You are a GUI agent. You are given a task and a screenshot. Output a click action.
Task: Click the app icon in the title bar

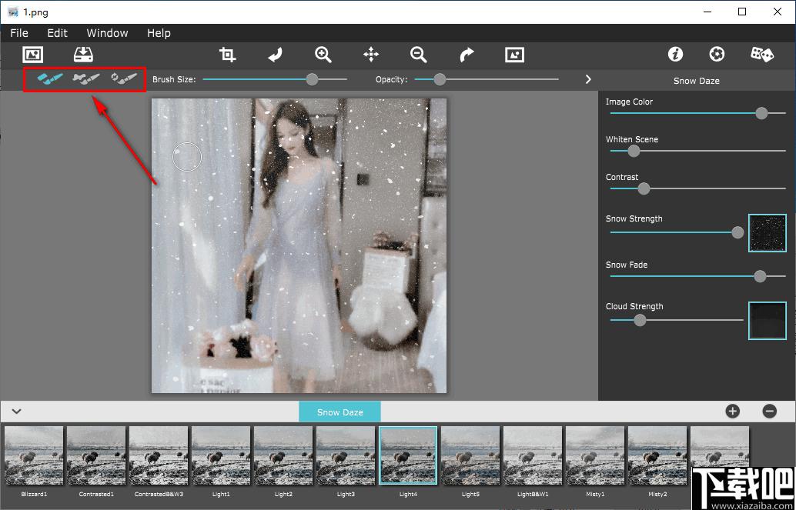(x=13, y=12)
